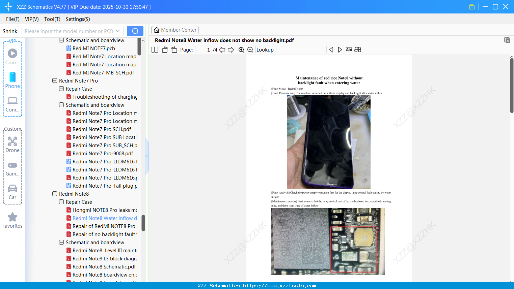Find previous lookup result triangle

[x=331, y=50]
